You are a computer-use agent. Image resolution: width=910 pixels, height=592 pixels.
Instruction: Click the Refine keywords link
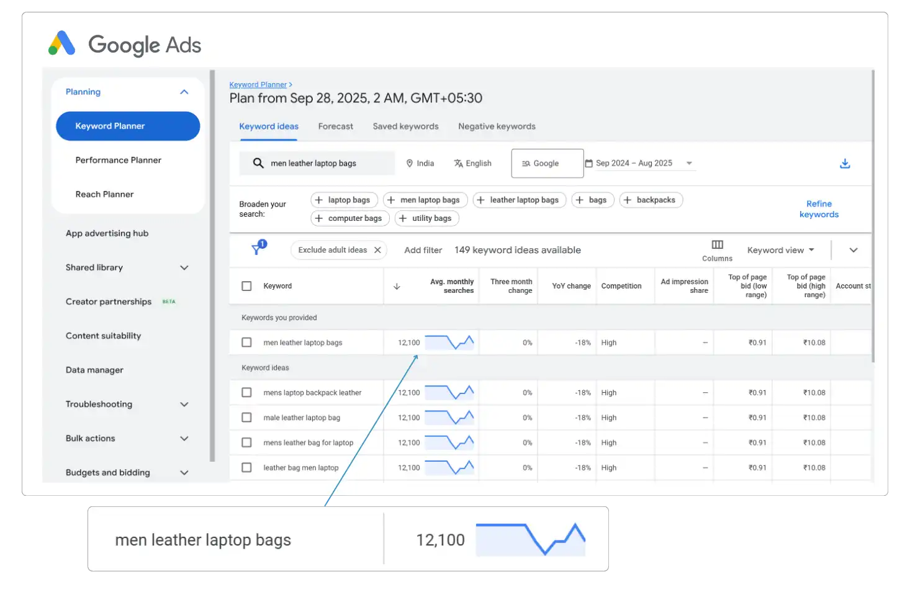coord(819,209)
